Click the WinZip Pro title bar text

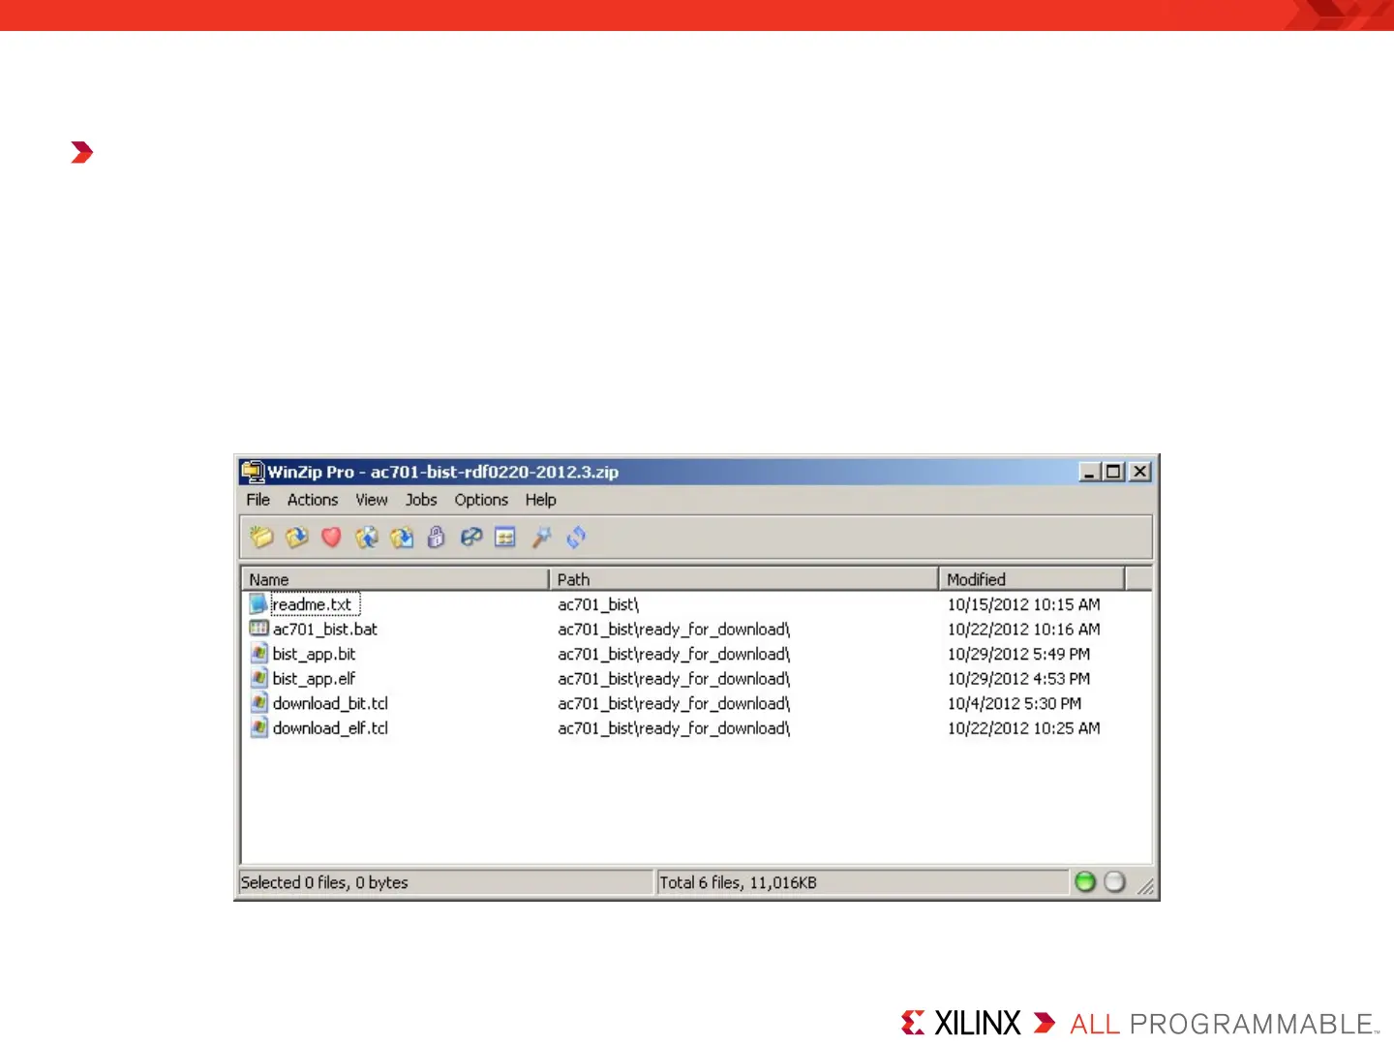(442, 472)
